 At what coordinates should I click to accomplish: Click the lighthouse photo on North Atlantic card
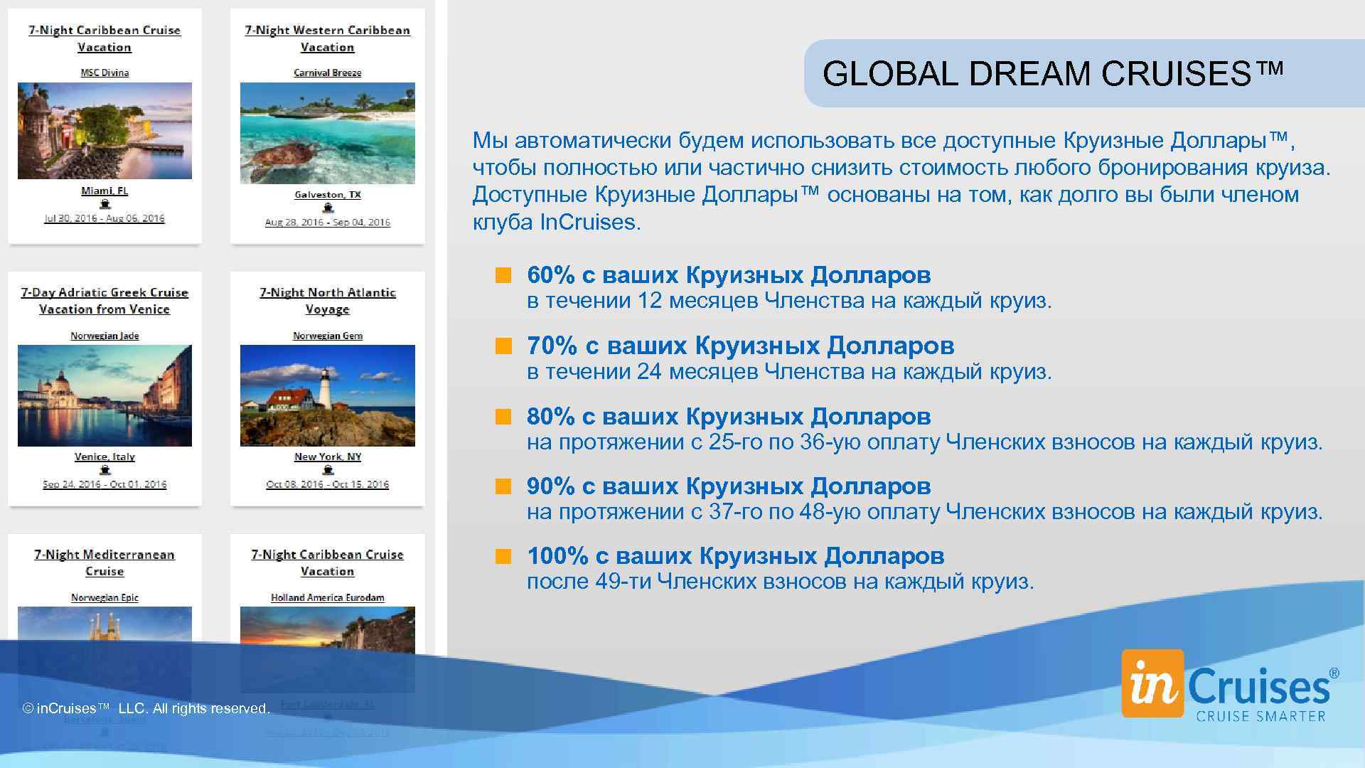[327, 395]
